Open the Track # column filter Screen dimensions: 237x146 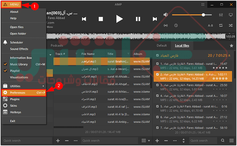coord(76,54)
